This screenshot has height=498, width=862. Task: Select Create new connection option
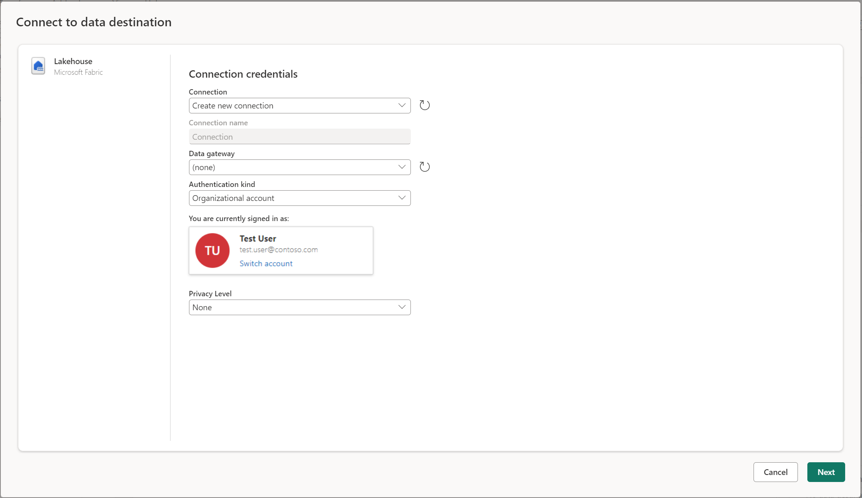(x=300, y=106)
